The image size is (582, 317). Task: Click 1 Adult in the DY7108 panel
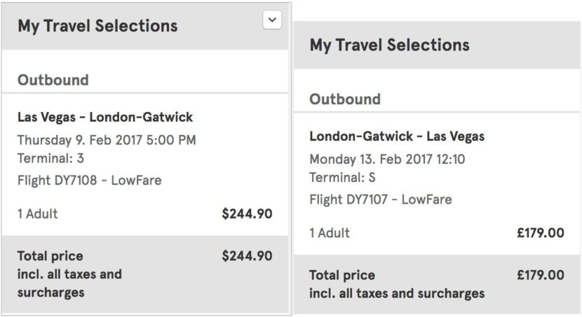coord(37,214)
